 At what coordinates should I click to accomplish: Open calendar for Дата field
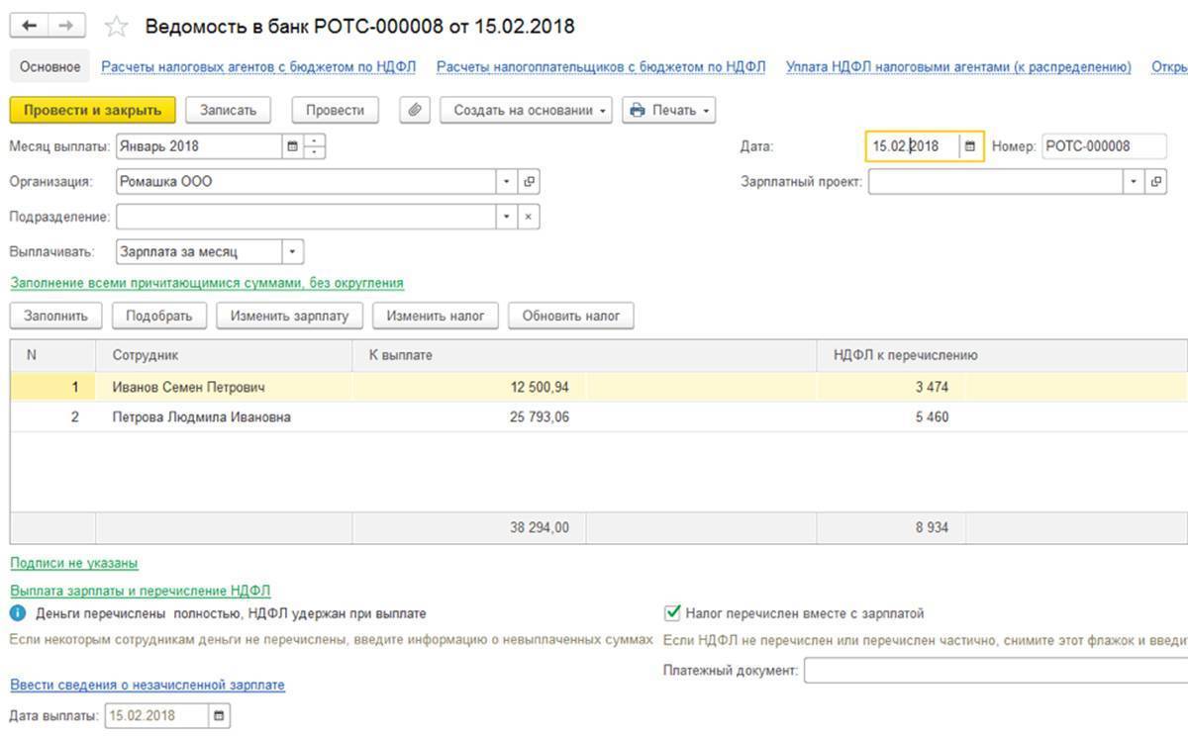pyautogui.click(x=970, y=146)
